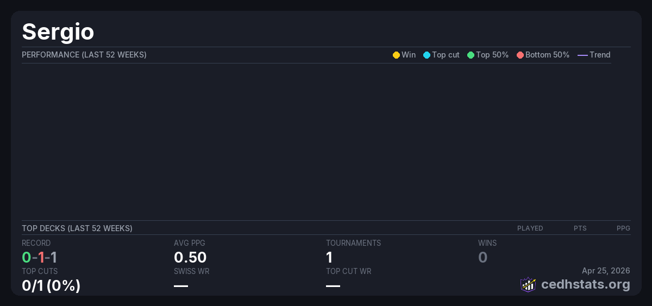Sort top decks by PLAYED column
Screen dimensions: 652x306
[530, 228]
